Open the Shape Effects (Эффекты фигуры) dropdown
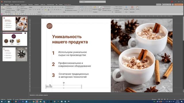This screenshot has height=103, width=184. click(x=107, y=11)
